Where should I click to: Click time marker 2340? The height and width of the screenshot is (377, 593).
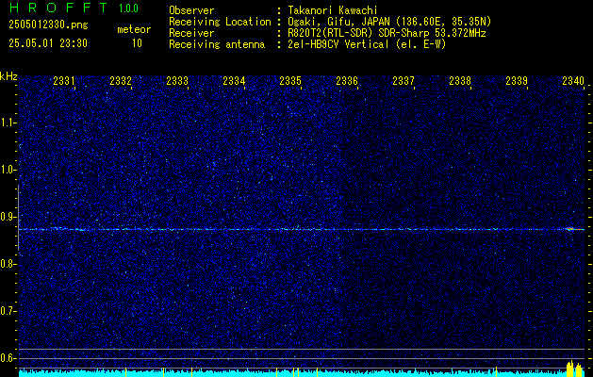coord(573,80)
